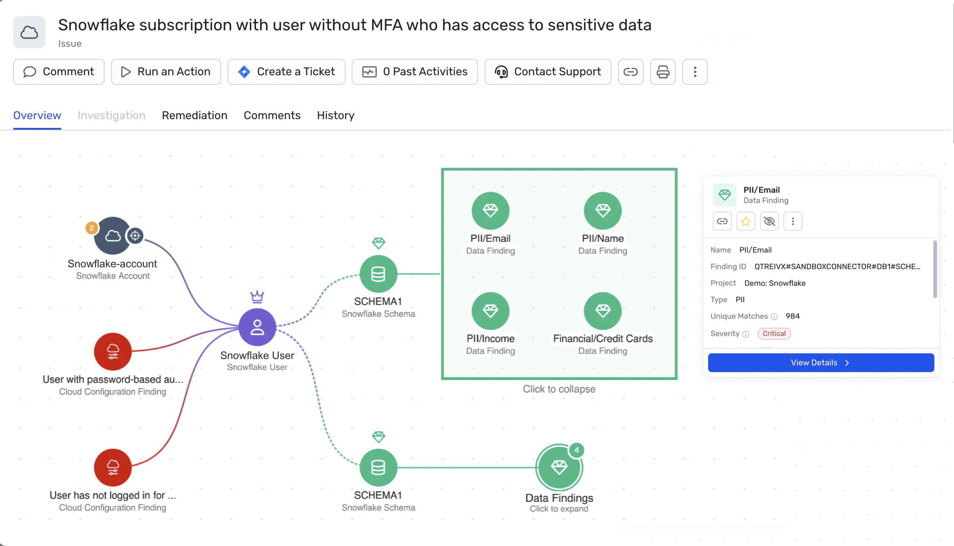Select the upper SCHEMA1 database node

(x=378, y=274)
